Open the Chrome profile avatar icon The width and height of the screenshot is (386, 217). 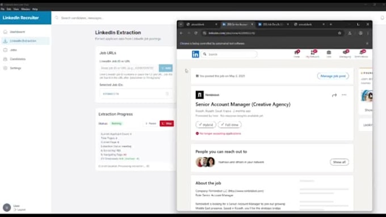pos(360,33)
